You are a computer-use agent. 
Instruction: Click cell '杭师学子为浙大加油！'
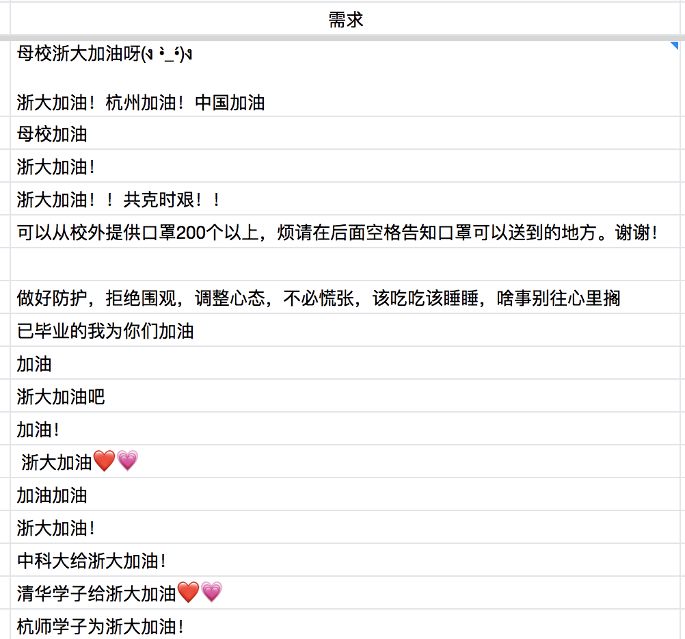click(345, 625)
